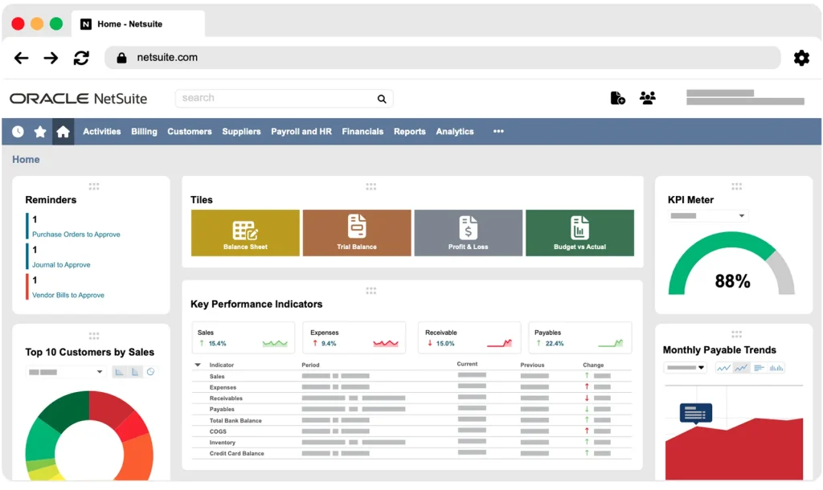Click the Home breadcrumb heading
823x490 pixels.
[x=26, y=160]
